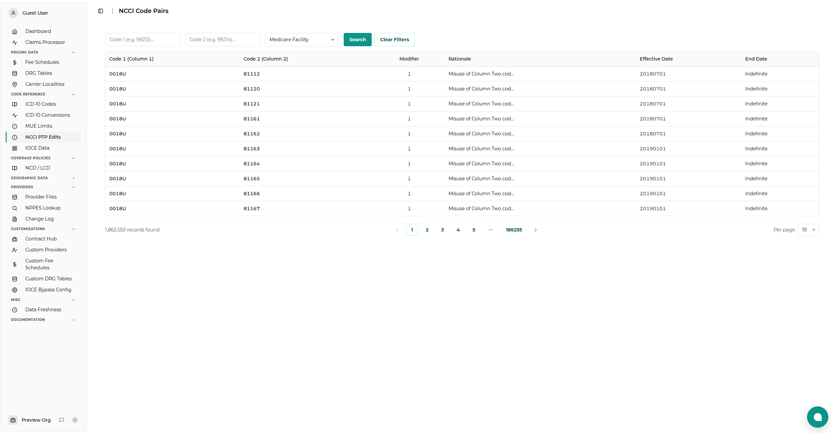The image size is (831, 433).
Task: Click the current page 1 button
Action: tap(412, 230)
